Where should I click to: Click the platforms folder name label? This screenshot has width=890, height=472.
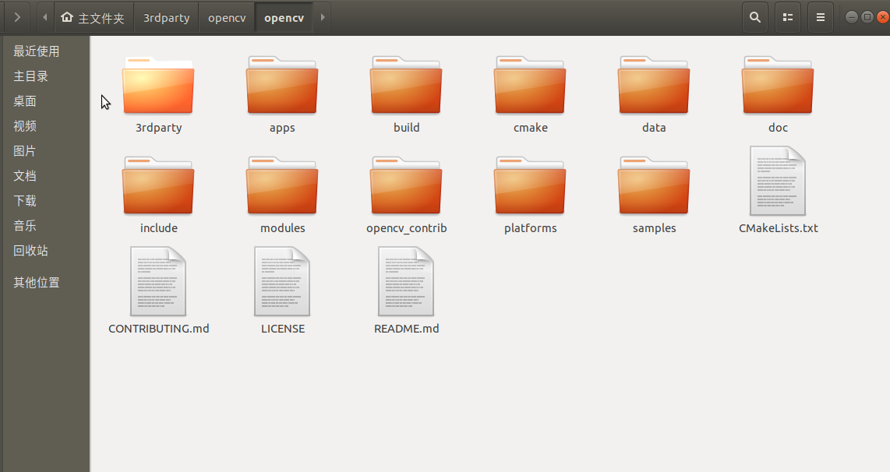(530, 229)
